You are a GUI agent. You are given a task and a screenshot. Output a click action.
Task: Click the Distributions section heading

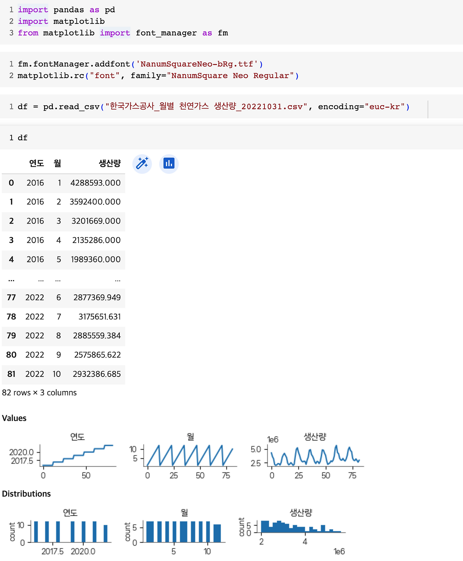26,494
